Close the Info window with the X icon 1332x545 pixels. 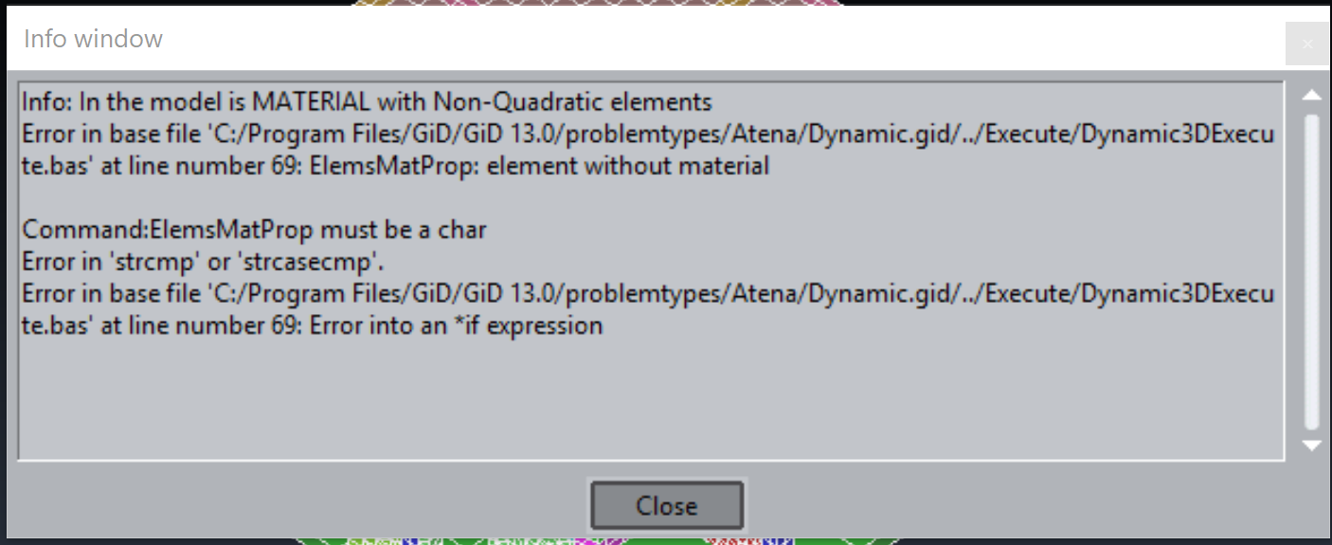tap(1307, 44)
